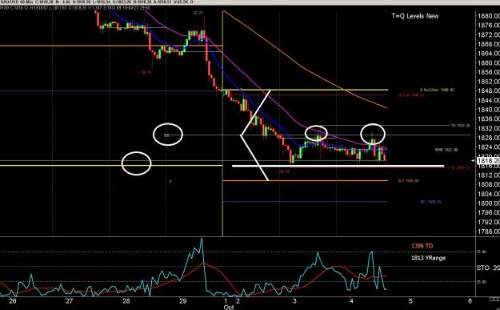Click the "B Rollover 1848.42" level label
This screenshot has height=310, width=500.
coord(437,90)
